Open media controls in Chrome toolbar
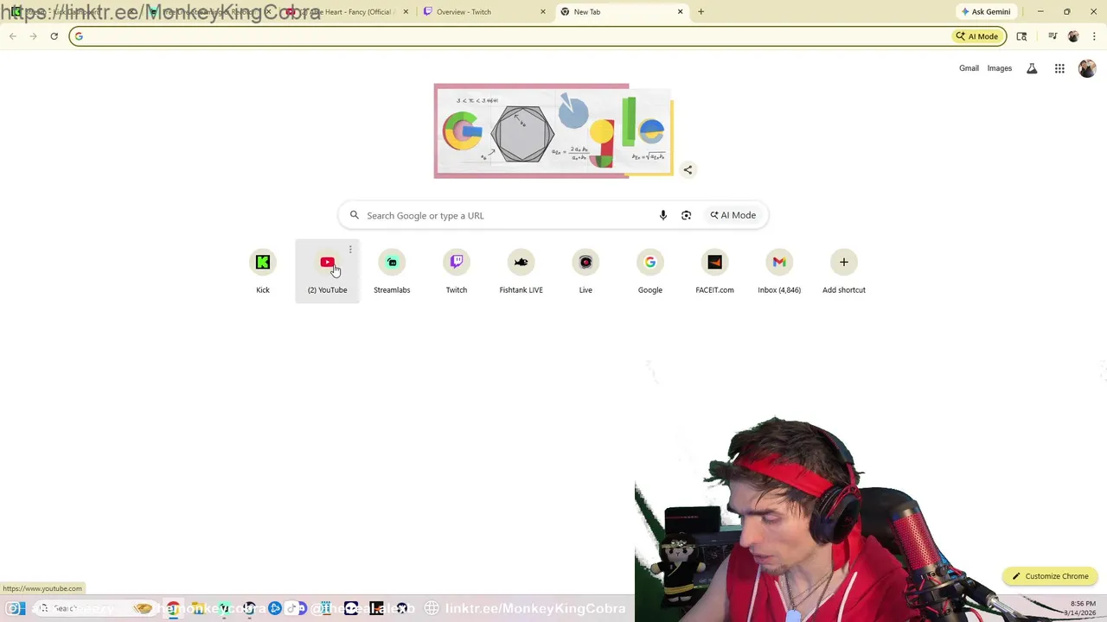Viewport: 1107px width, 622px height. click(x=1053, y=36)
